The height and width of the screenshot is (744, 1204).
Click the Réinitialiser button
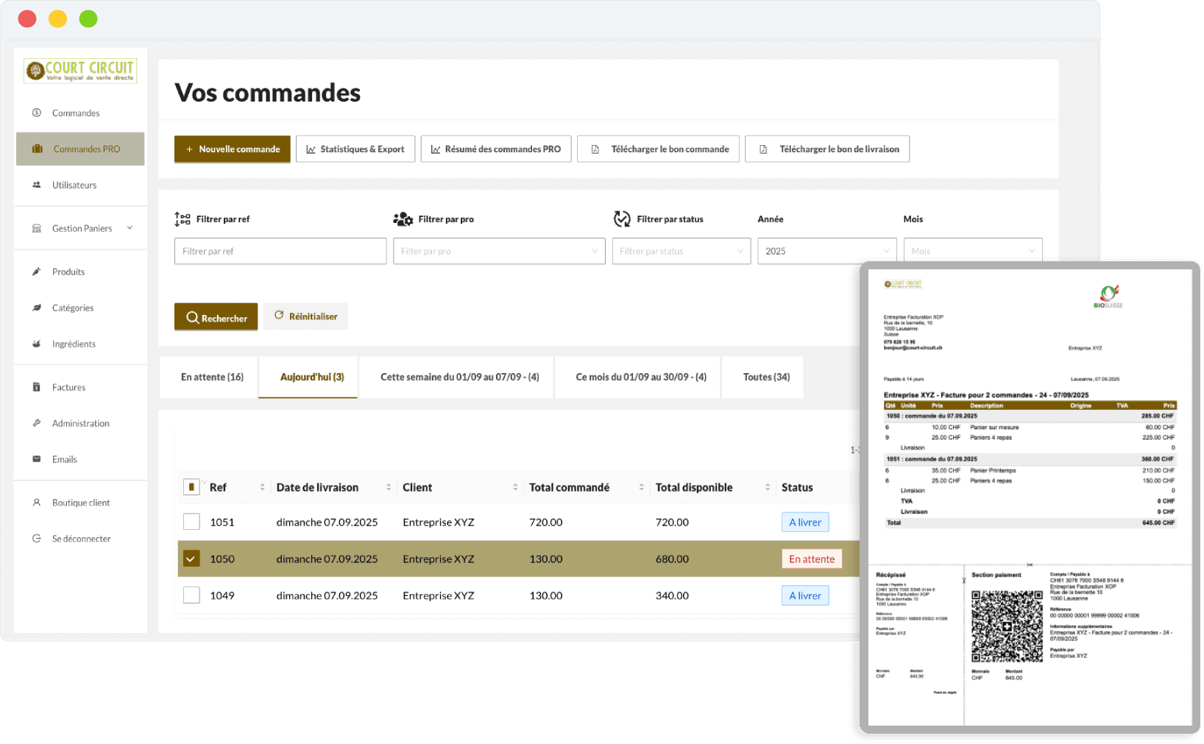[305, 316]
